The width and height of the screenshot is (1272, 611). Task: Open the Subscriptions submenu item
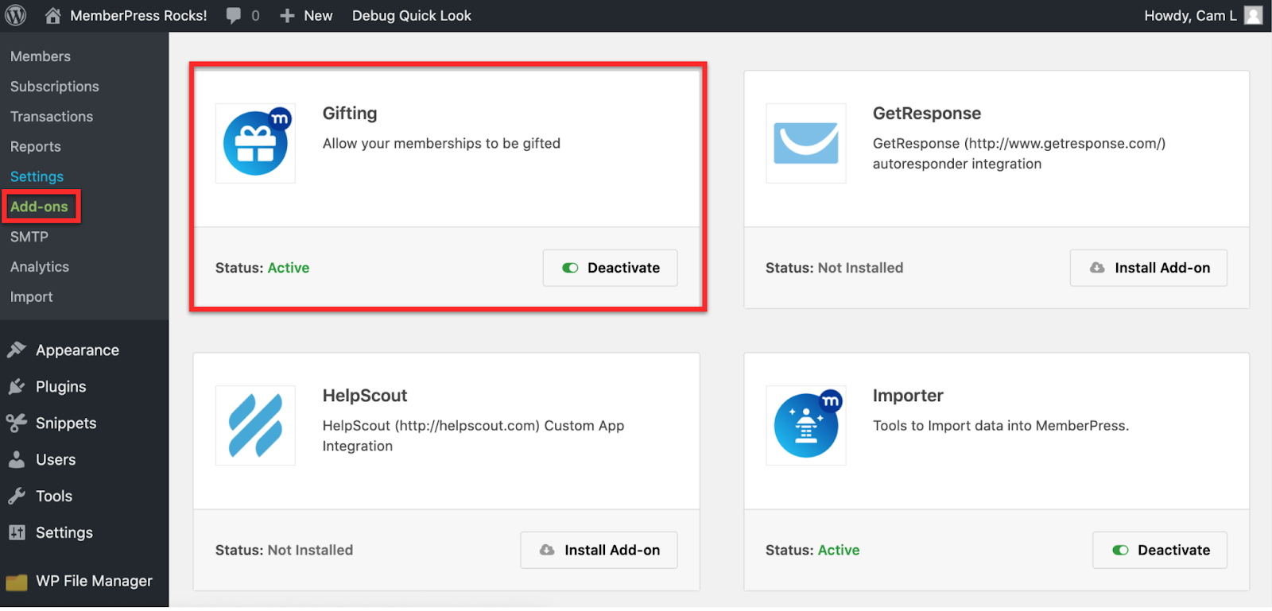[x=55, y=87]
